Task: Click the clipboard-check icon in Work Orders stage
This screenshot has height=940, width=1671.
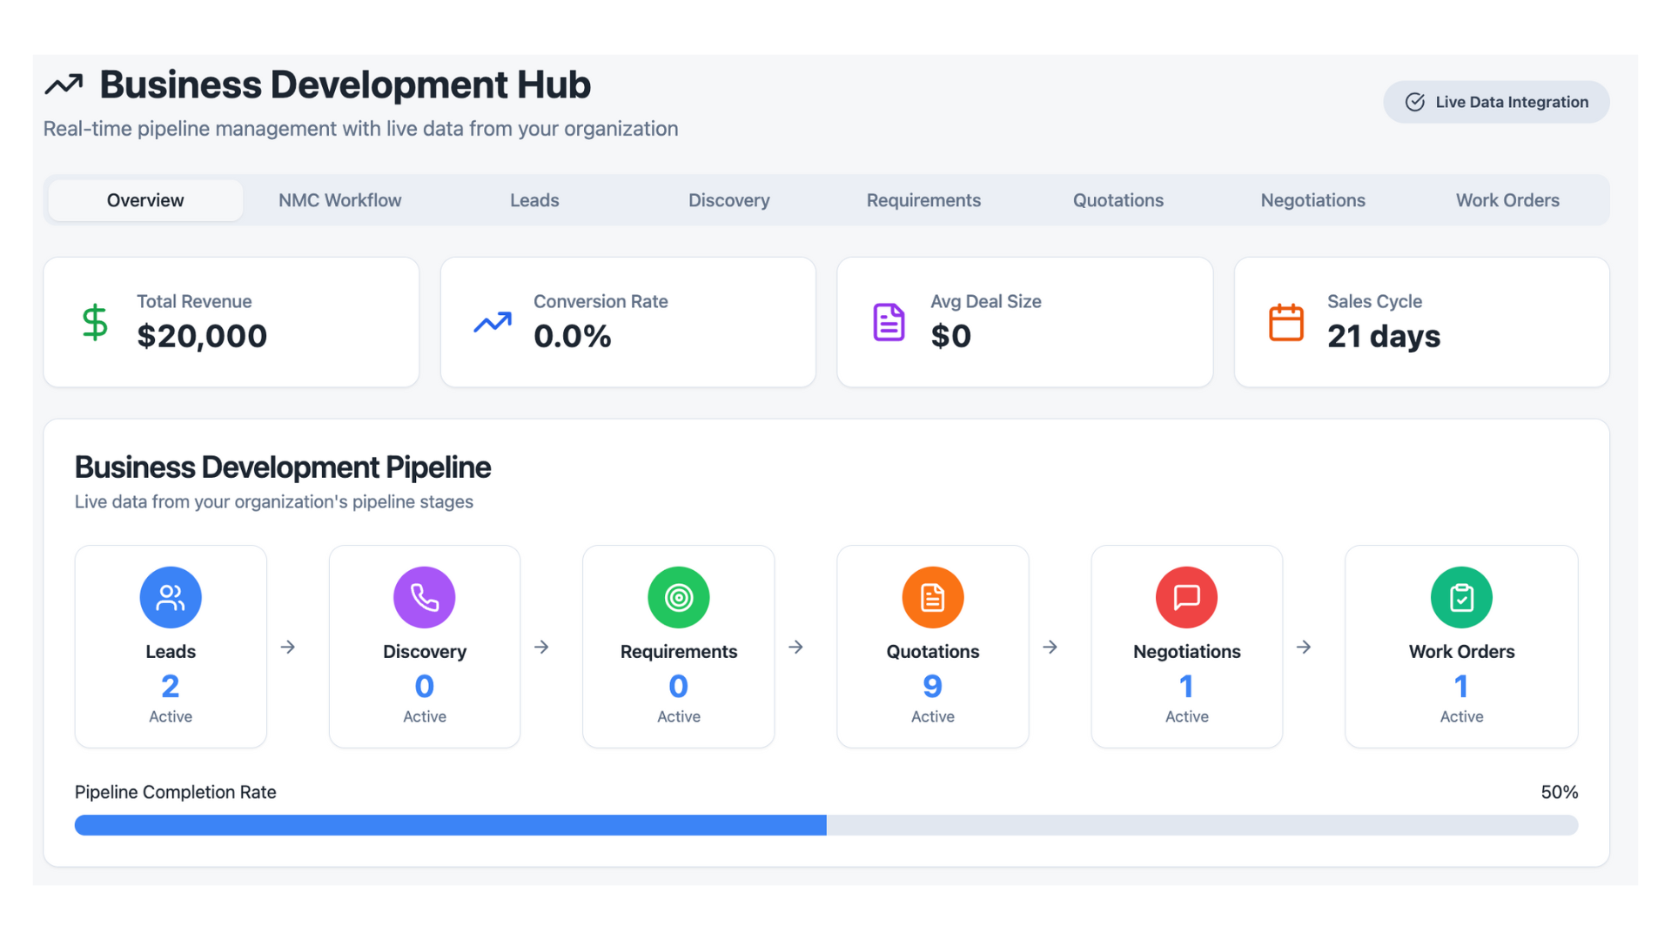Action: [1461, 597]
